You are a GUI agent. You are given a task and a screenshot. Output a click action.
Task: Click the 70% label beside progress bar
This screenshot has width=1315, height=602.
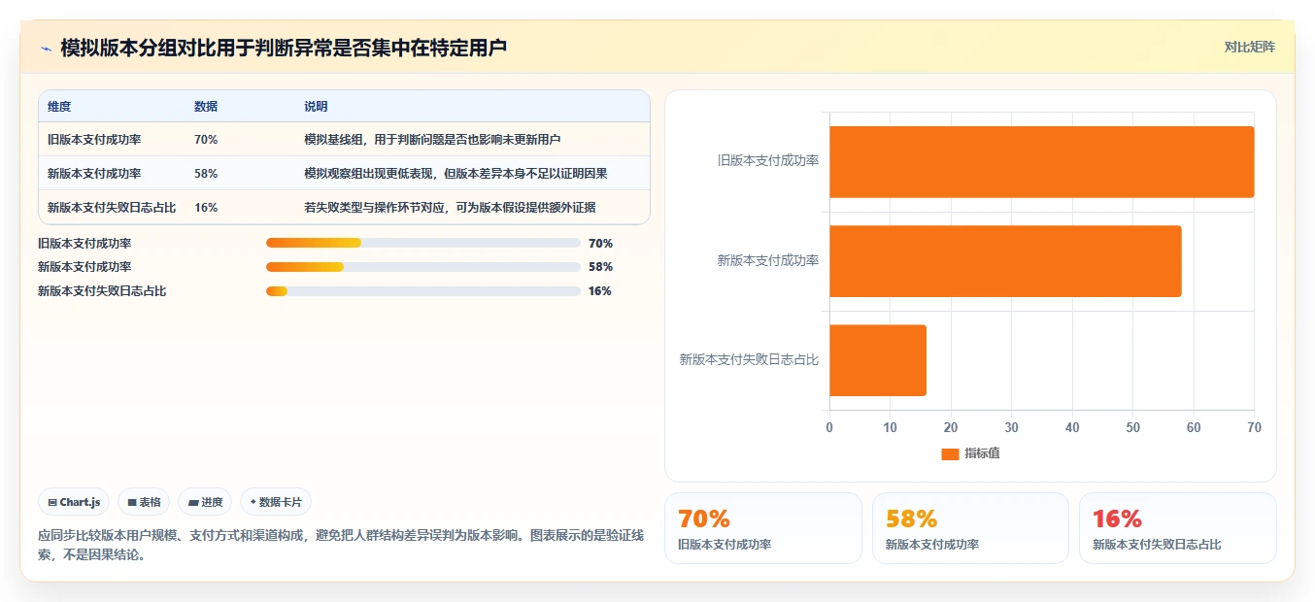click(x=600, y=244)
